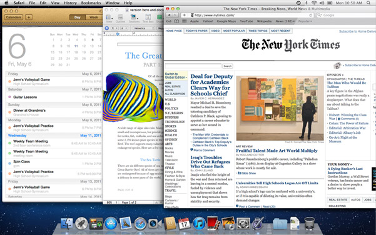Click the Calendars button in iCal
The image size is (376, 235).
[x=13, y=17]
